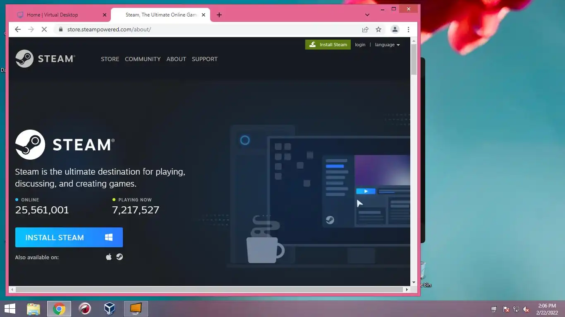This screenshot has height=317, width=565.
Task: Open a new browser tab
Action: coord(219,15)
